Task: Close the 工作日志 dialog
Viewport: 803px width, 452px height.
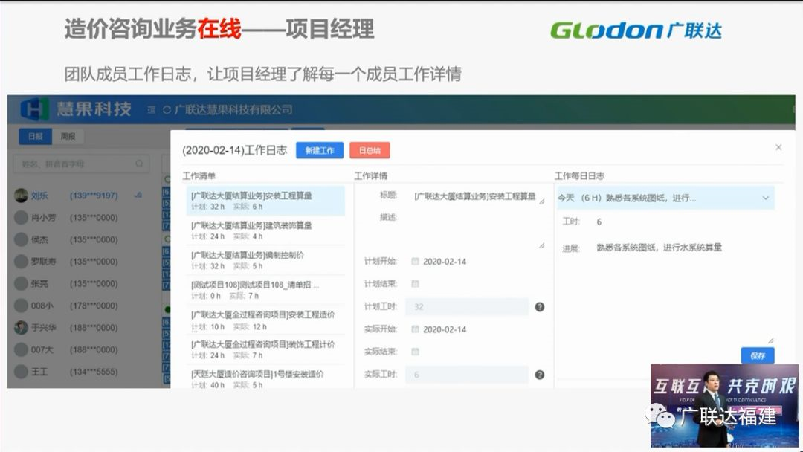Action: (778, 147)
